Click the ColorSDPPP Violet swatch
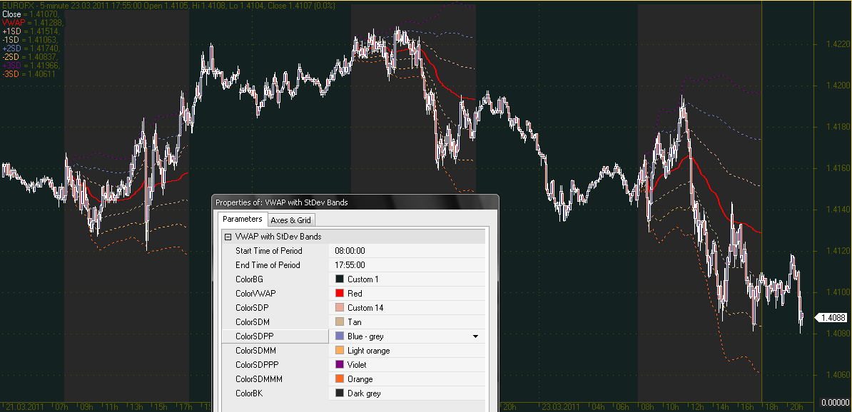 (x=340, y=365)
